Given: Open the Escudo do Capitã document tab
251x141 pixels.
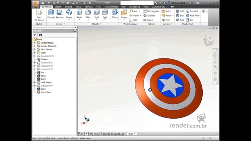Looking at the screenshot, I should pyautogui.click(x=114, y=134).
